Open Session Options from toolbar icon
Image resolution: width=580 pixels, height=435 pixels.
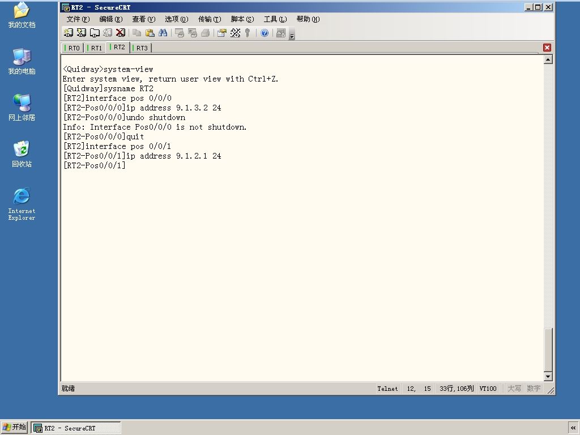click(x=222, y=33)
